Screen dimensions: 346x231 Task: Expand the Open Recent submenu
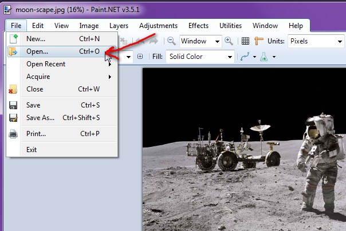pyautogui.click(x=62, y=64)
